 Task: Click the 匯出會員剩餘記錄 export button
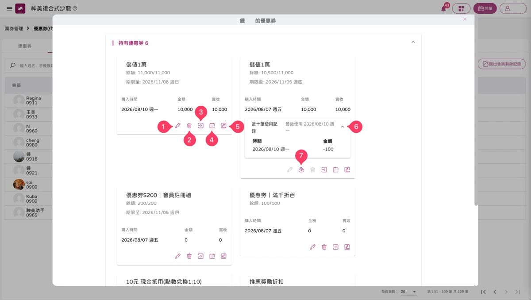click(x=502, y=64)
